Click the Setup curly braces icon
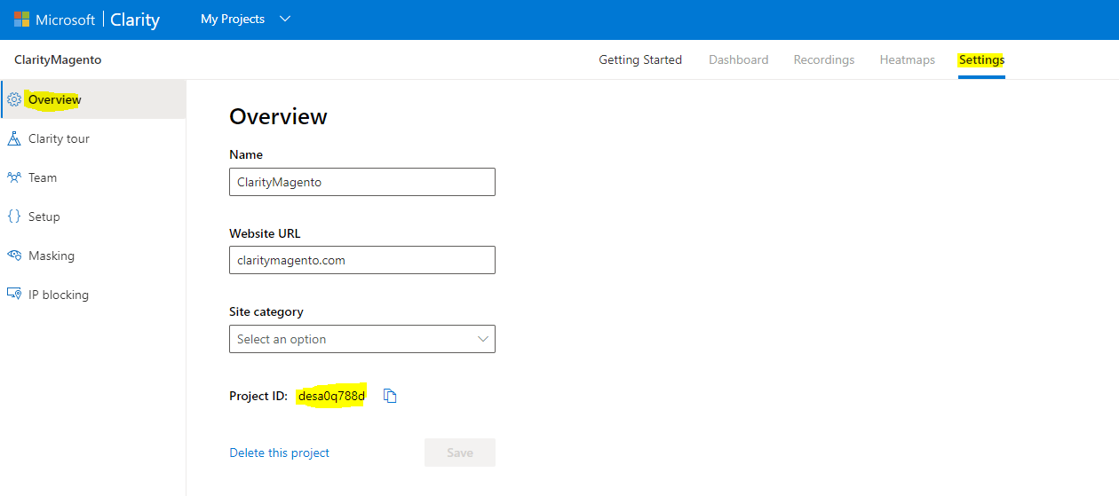This screenshot has width=1119, height=496. 14,217
